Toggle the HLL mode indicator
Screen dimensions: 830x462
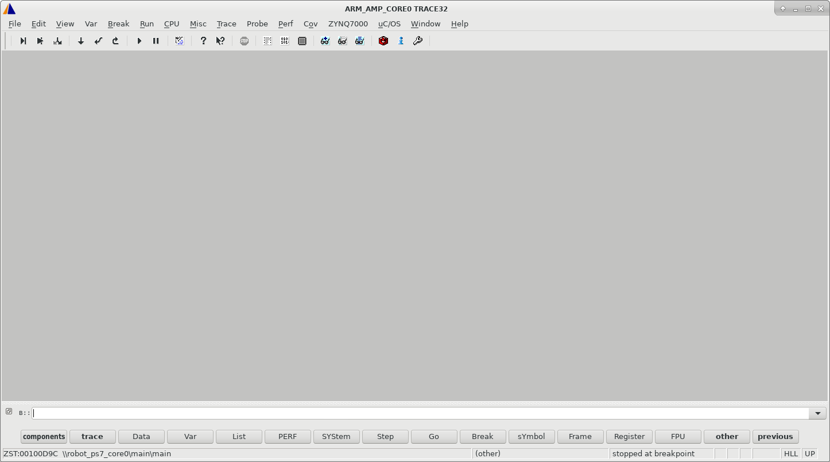(791, 453)
